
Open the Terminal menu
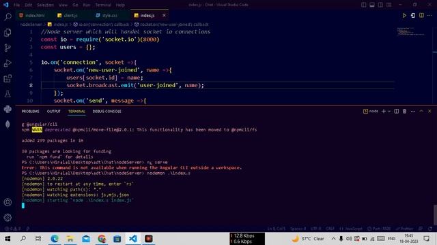point(103,5)
